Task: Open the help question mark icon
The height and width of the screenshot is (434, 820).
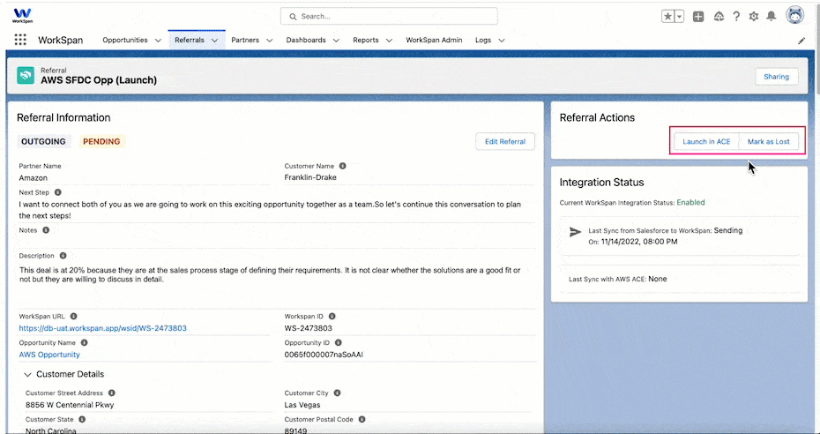Action: tap(736, 16)
